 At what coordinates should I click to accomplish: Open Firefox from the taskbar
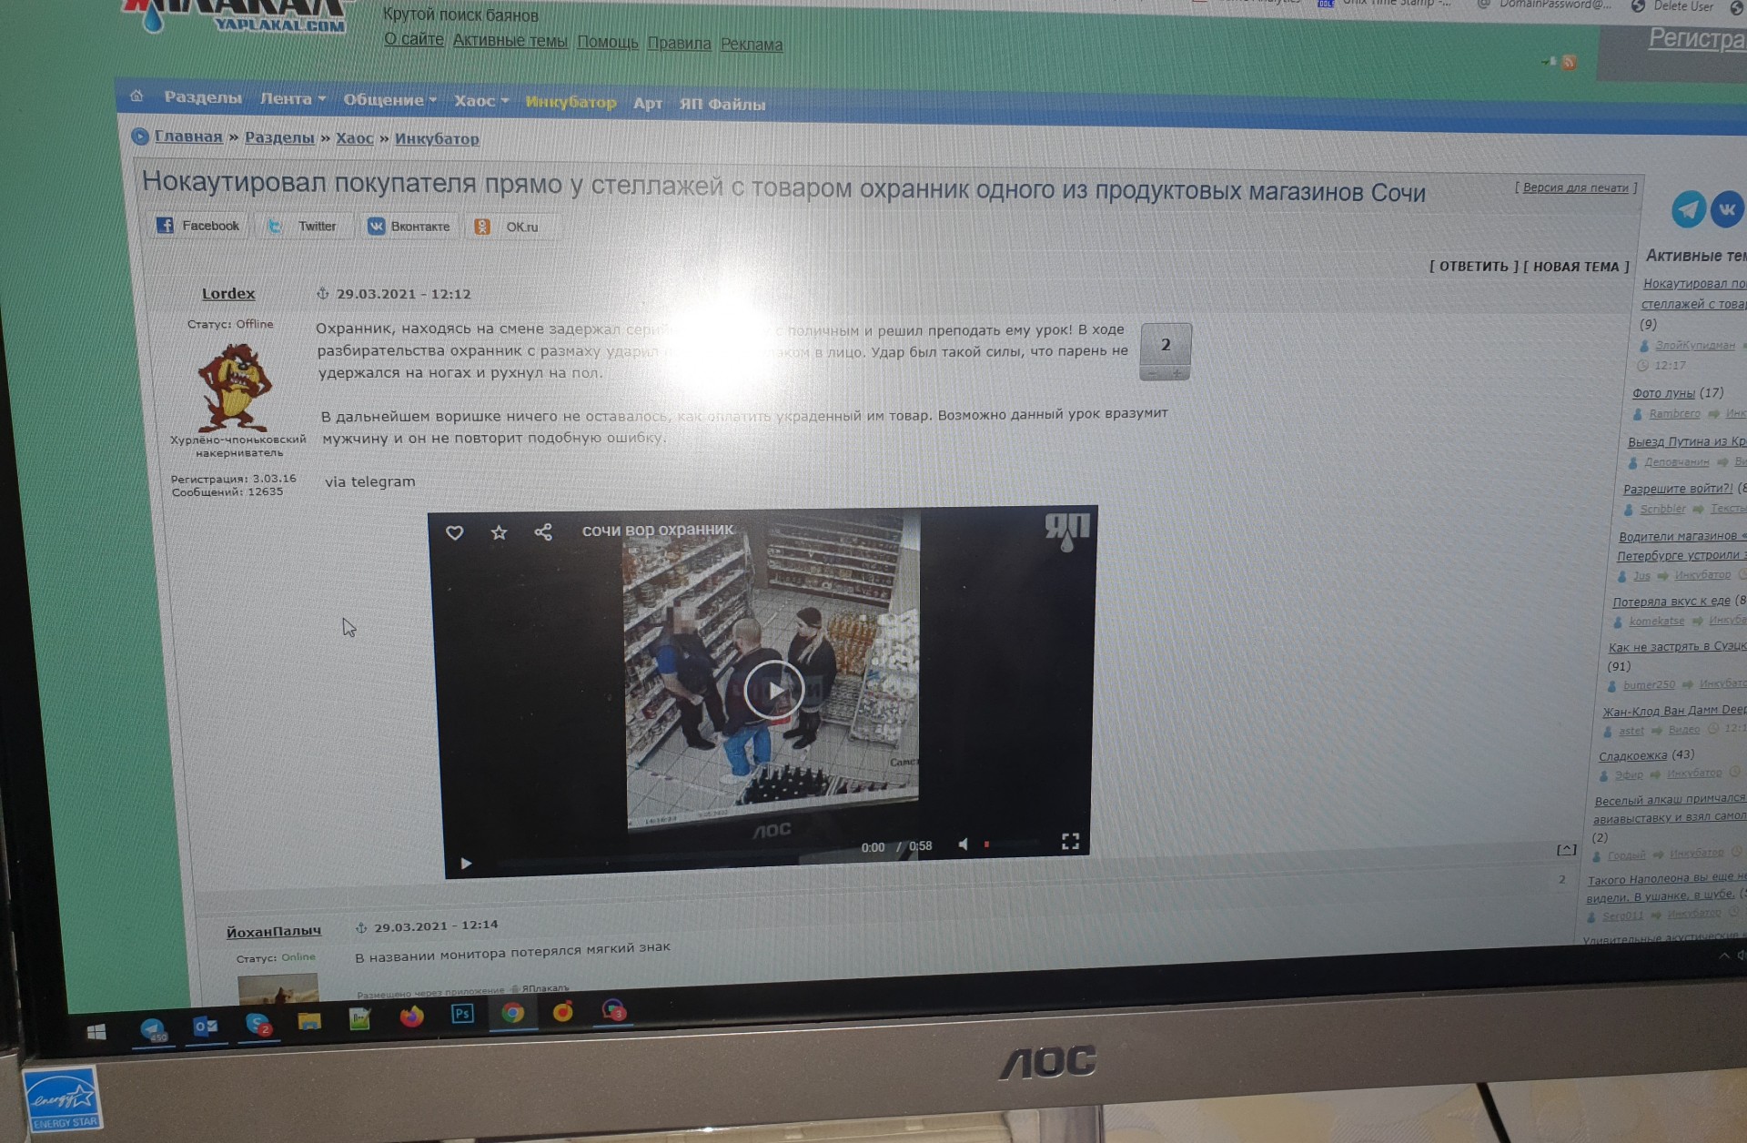point(411,1016)
